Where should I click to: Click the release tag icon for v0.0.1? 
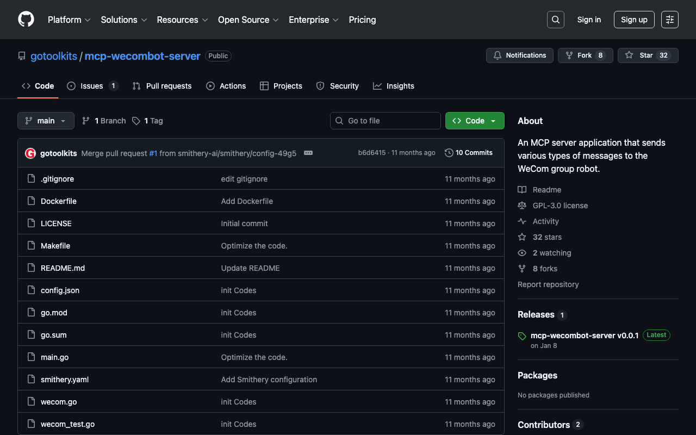(522, 336)
